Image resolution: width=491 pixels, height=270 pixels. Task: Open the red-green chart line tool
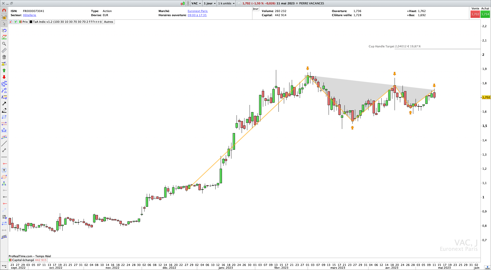click(x=4, y=37)
